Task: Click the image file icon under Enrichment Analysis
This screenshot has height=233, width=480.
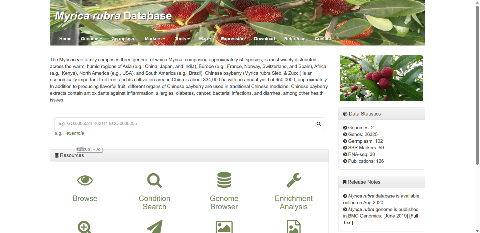Action: point(294,226)
